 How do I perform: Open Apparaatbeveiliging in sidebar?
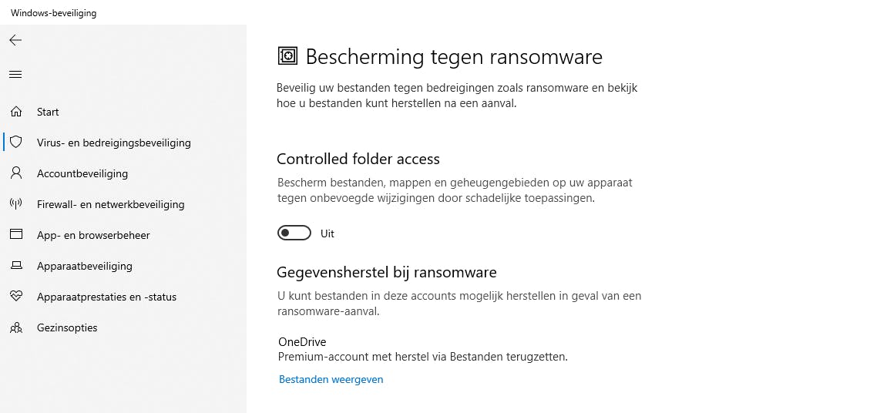(x=85, y=266)
